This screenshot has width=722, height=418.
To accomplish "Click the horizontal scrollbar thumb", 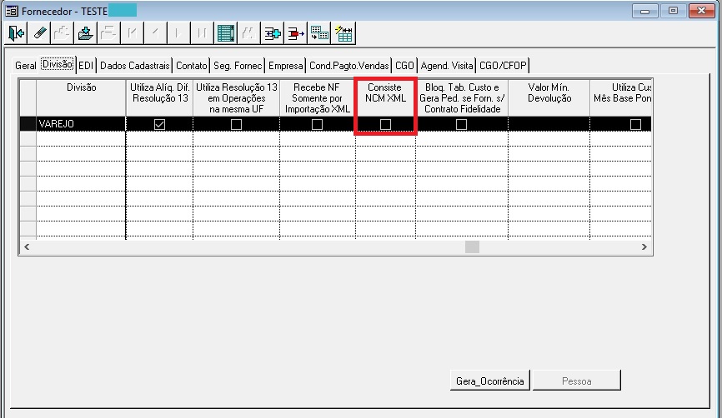I will pos(472,247).
